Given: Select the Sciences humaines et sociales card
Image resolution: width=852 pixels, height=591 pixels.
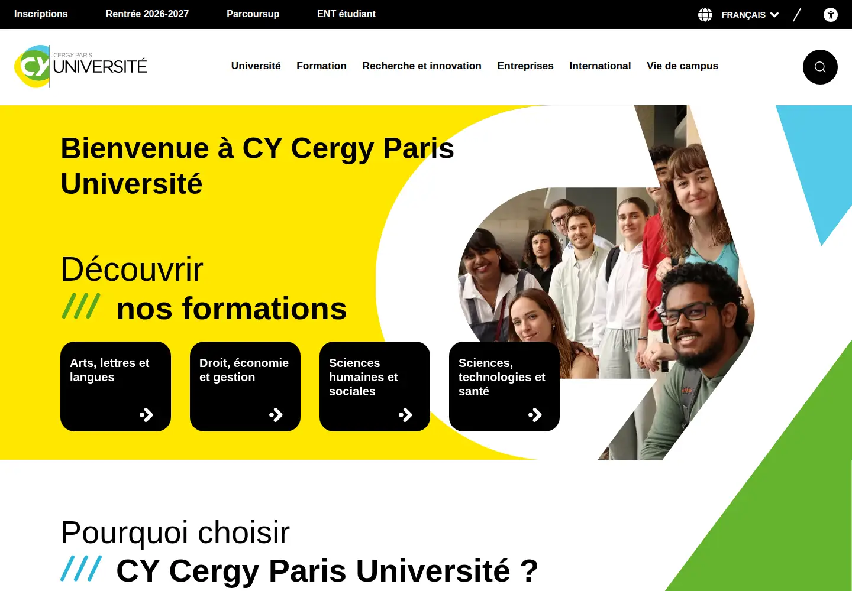Looking at the screenshot, I should (375, 387).
